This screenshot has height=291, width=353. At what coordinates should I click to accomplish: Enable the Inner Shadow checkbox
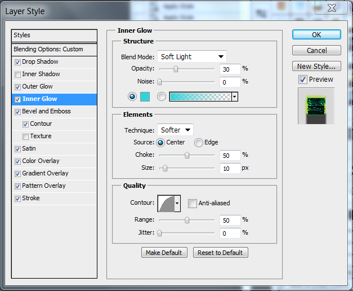(x=17, y=74)
